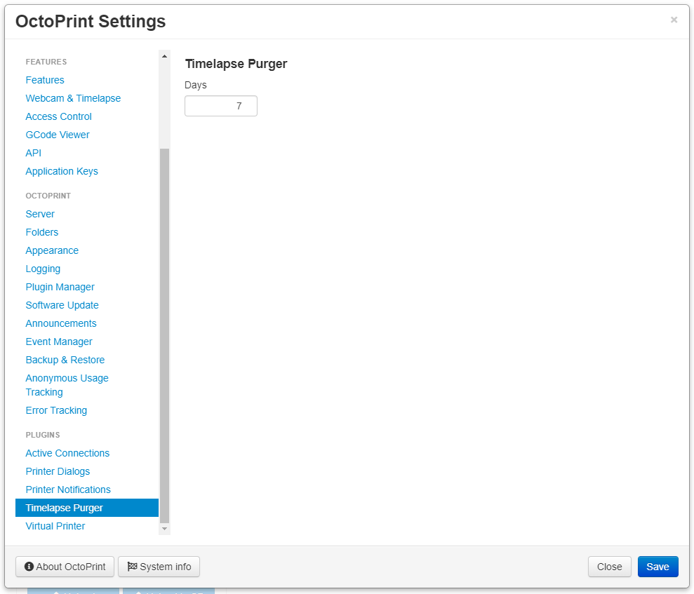This screenshot has height=594, width=694.
Task: Click the Timelapse Purger heading
Action: coord(236,64)
